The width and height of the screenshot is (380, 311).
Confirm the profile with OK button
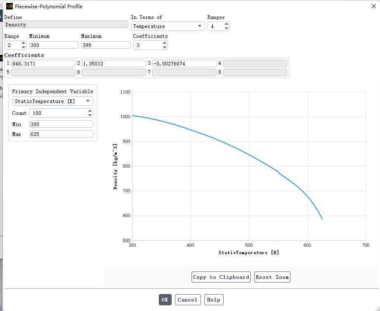[165, 299]
